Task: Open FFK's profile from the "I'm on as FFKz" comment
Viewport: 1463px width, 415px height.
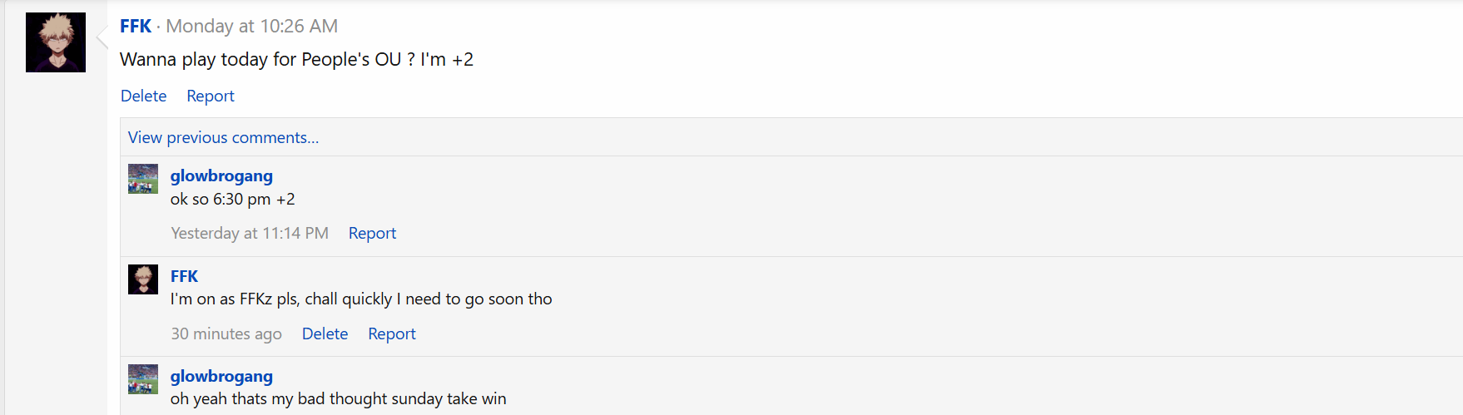Action: coord(184,276)
